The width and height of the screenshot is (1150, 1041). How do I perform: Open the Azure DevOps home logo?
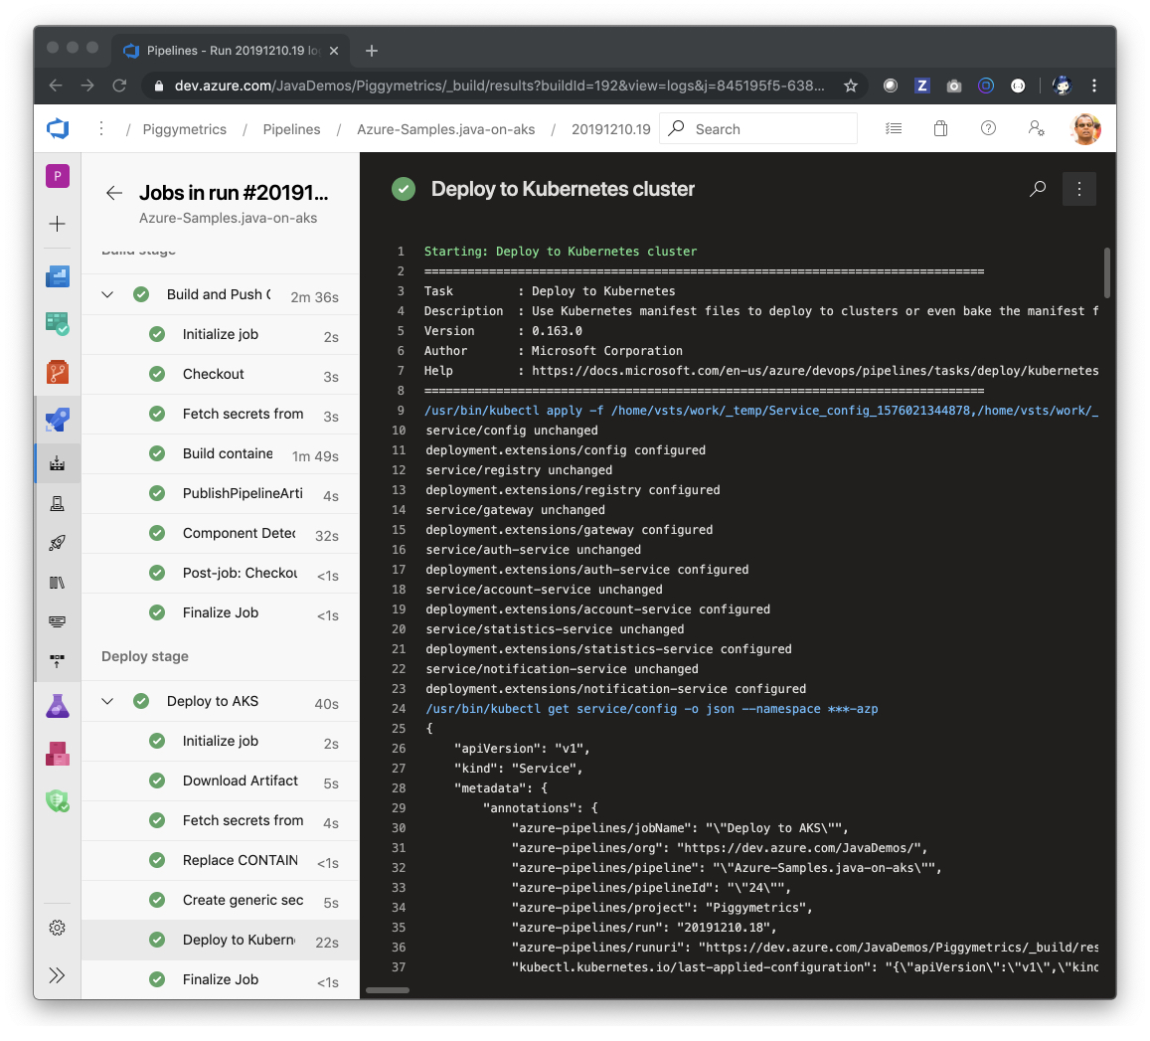[x=58, y=129]
